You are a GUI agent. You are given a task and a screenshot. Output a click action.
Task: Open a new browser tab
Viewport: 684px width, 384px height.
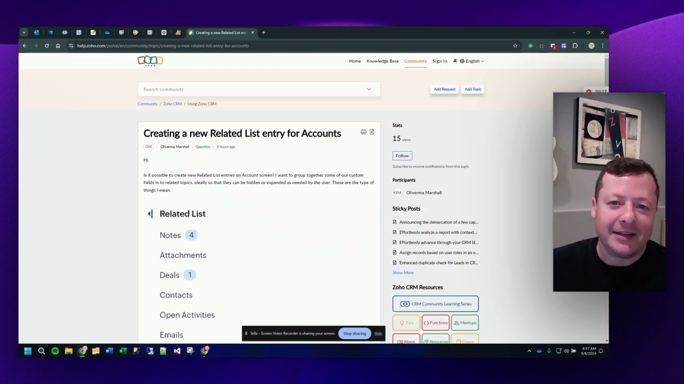(x=263, y=33)
